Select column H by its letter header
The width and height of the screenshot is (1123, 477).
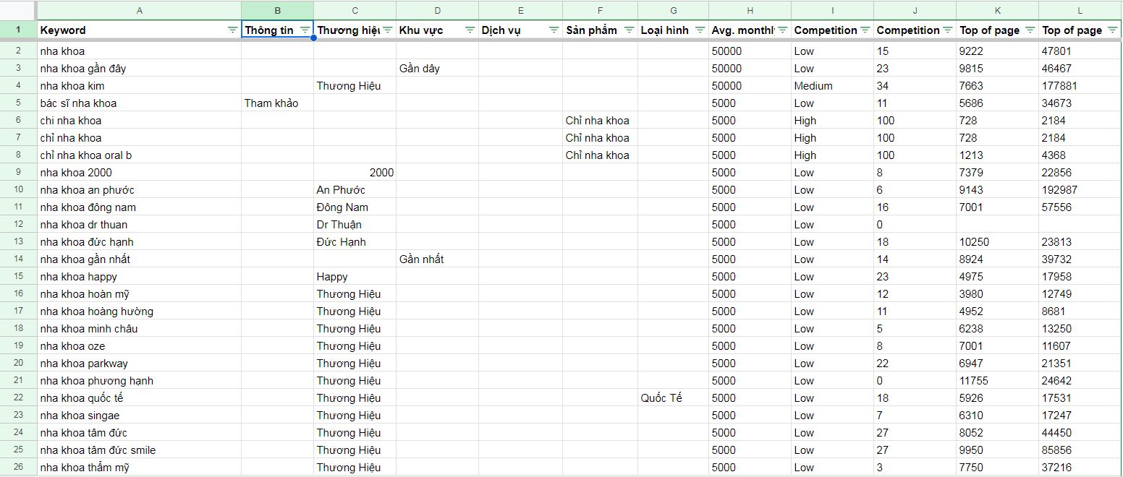(x=750, y=10)
